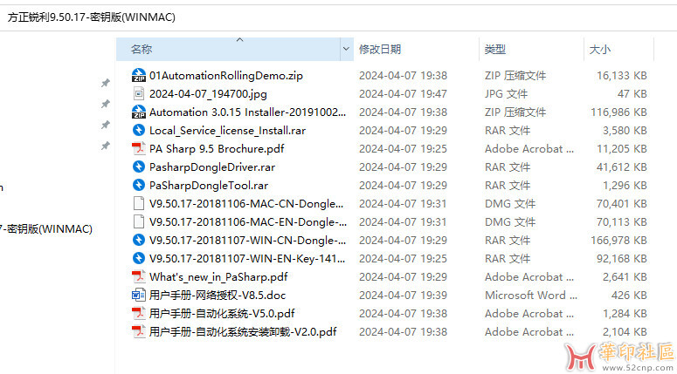Select file name PA Sharp 9.5 Brochure.pdf
The image size is (677, 374).
tap(217, 149)
